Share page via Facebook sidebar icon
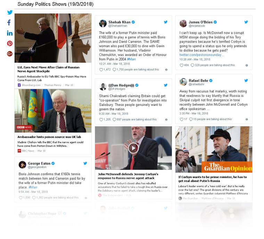The width and height of the screenshot is (264, 239). point(9,22)
